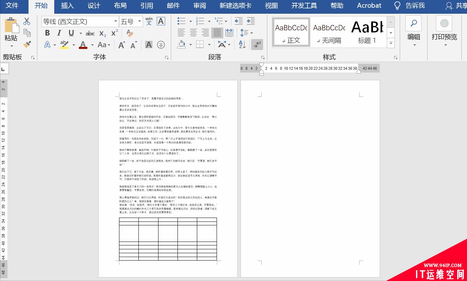Click the Grow Font icon
Image resolution: width=467 pixels, height=281 pixels.
point(122,45)
